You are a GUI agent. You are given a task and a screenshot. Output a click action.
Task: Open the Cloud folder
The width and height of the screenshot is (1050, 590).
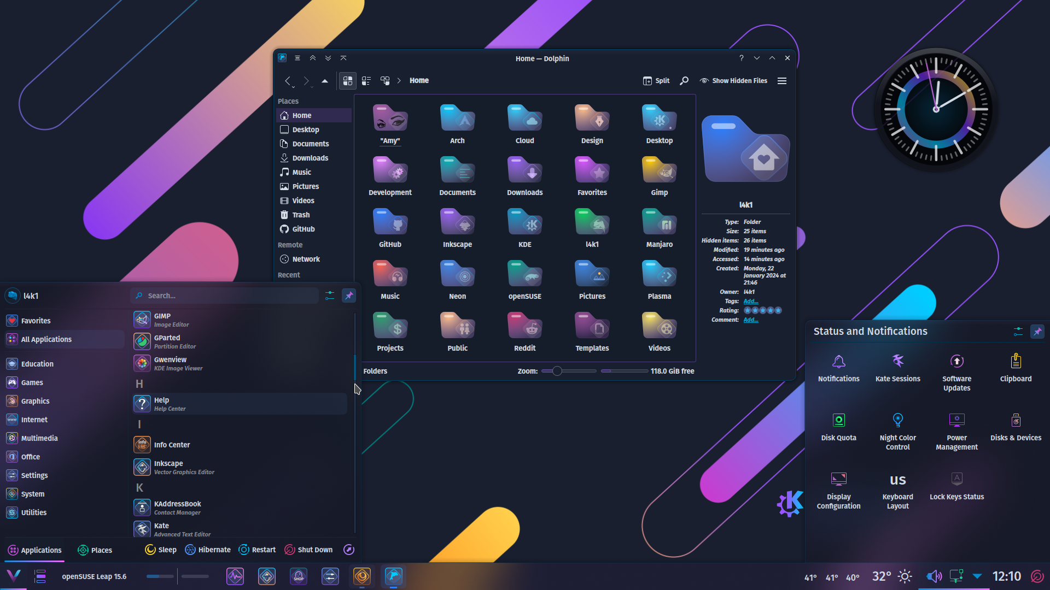coord(524,124)
